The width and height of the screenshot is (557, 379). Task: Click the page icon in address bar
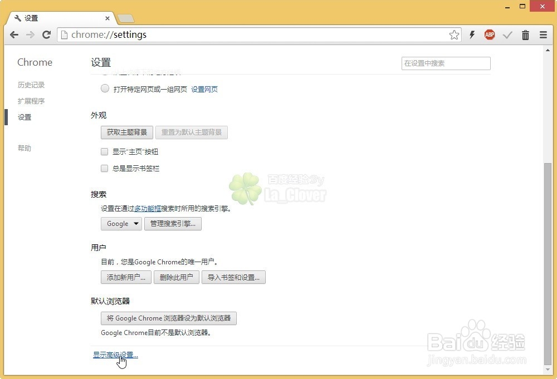[x=64, y=35]
